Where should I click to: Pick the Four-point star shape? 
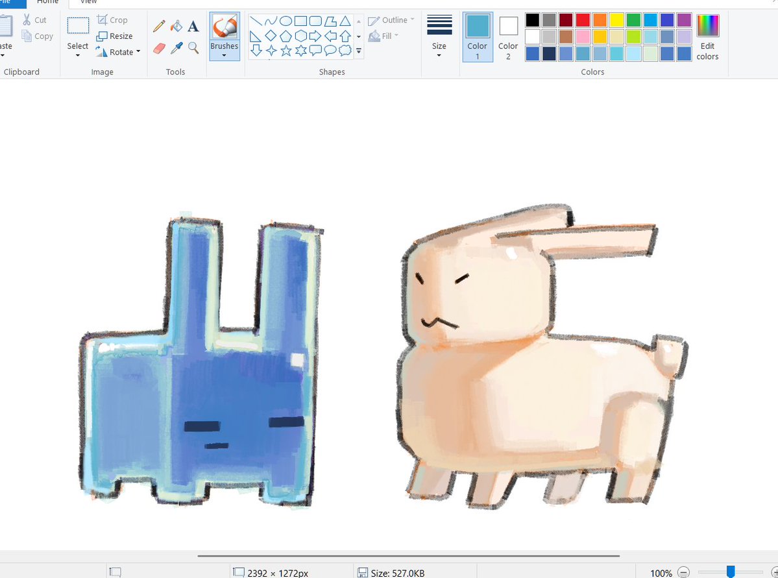271,51
